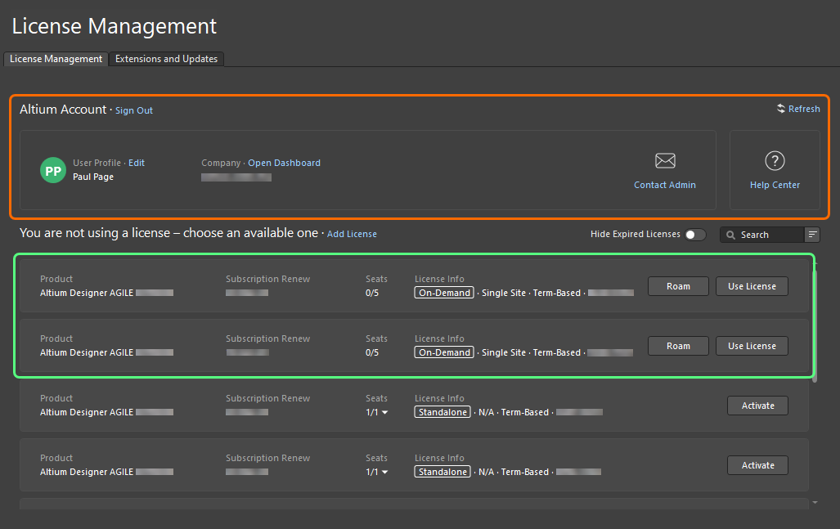The image size is (840, 529).
Task: Click the PP user profile avatar
Action: [52, 170]
